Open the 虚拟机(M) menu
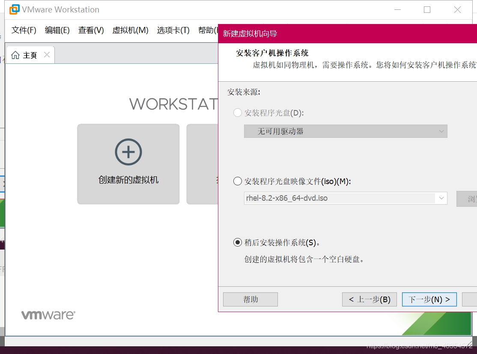Viewport: 477px width, 354px height. (x=130, y=30)
